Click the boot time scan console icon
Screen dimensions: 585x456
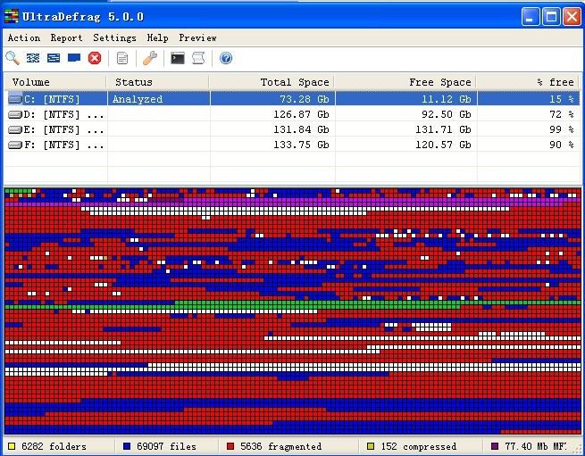[178, 58]
